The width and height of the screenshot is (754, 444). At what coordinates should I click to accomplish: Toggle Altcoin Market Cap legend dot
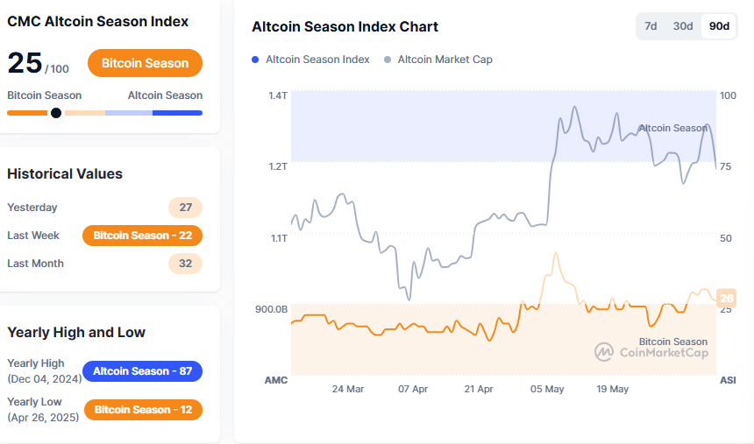pyautogui.click(x=387, y=60)
